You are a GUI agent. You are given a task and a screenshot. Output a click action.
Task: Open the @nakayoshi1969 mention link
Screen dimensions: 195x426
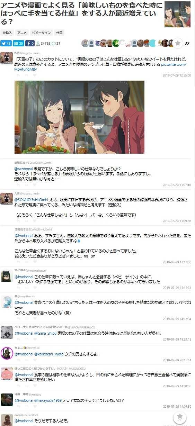[47, 400]
